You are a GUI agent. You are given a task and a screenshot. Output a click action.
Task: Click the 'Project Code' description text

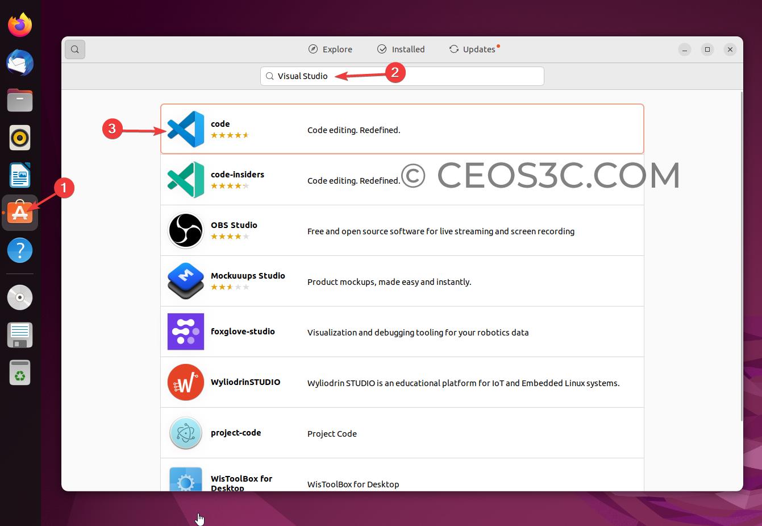click(332, 434)
